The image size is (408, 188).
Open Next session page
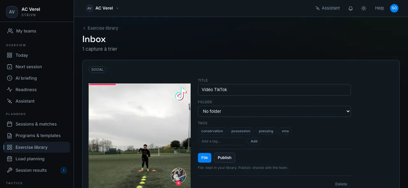click(x=37, y=67)
